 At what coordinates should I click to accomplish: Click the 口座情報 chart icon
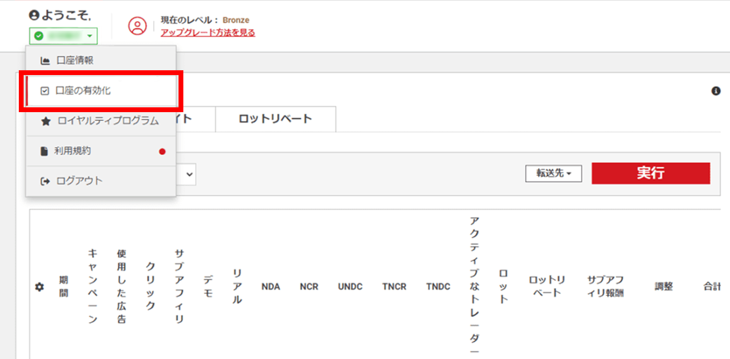point(45,61)
